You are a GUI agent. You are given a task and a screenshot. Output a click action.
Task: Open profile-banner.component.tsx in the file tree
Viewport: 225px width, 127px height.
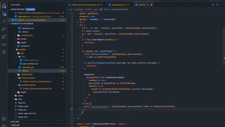click(x=37, y=89)
